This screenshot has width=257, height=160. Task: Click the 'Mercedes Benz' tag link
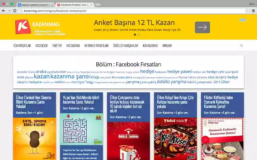122,77
